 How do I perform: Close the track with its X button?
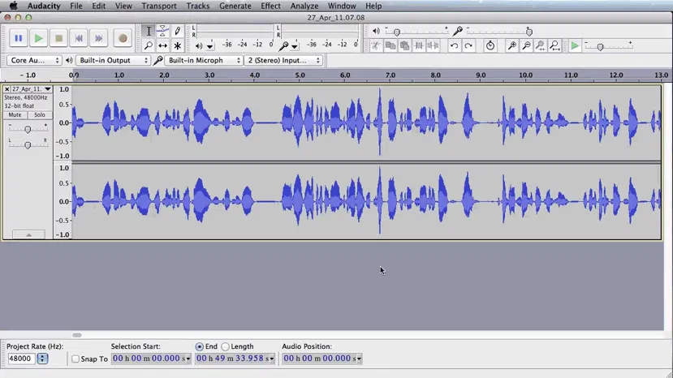[6, 88]
